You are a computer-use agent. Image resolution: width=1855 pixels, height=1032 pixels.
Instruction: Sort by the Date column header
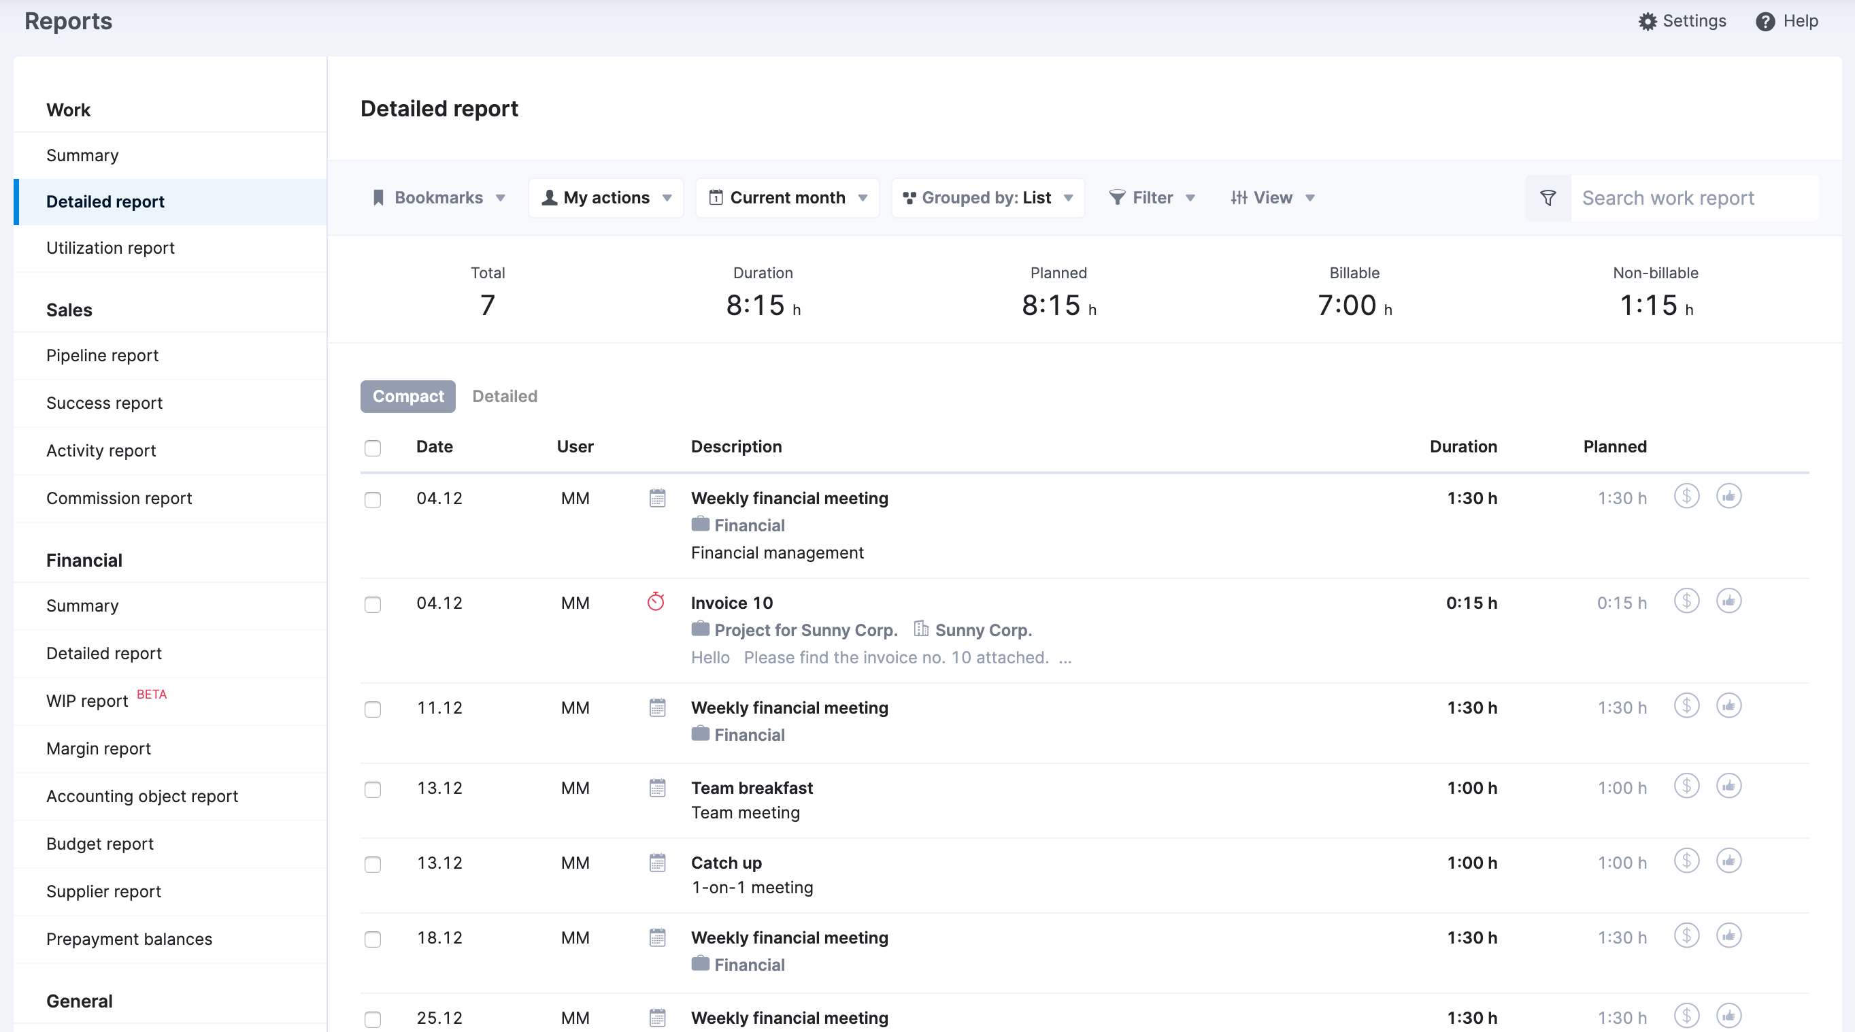coord(434,446)
